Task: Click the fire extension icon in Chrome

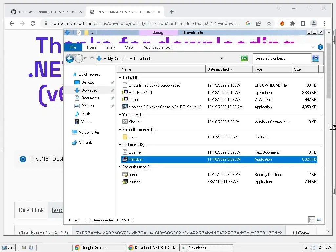Action: pos(282,23)
